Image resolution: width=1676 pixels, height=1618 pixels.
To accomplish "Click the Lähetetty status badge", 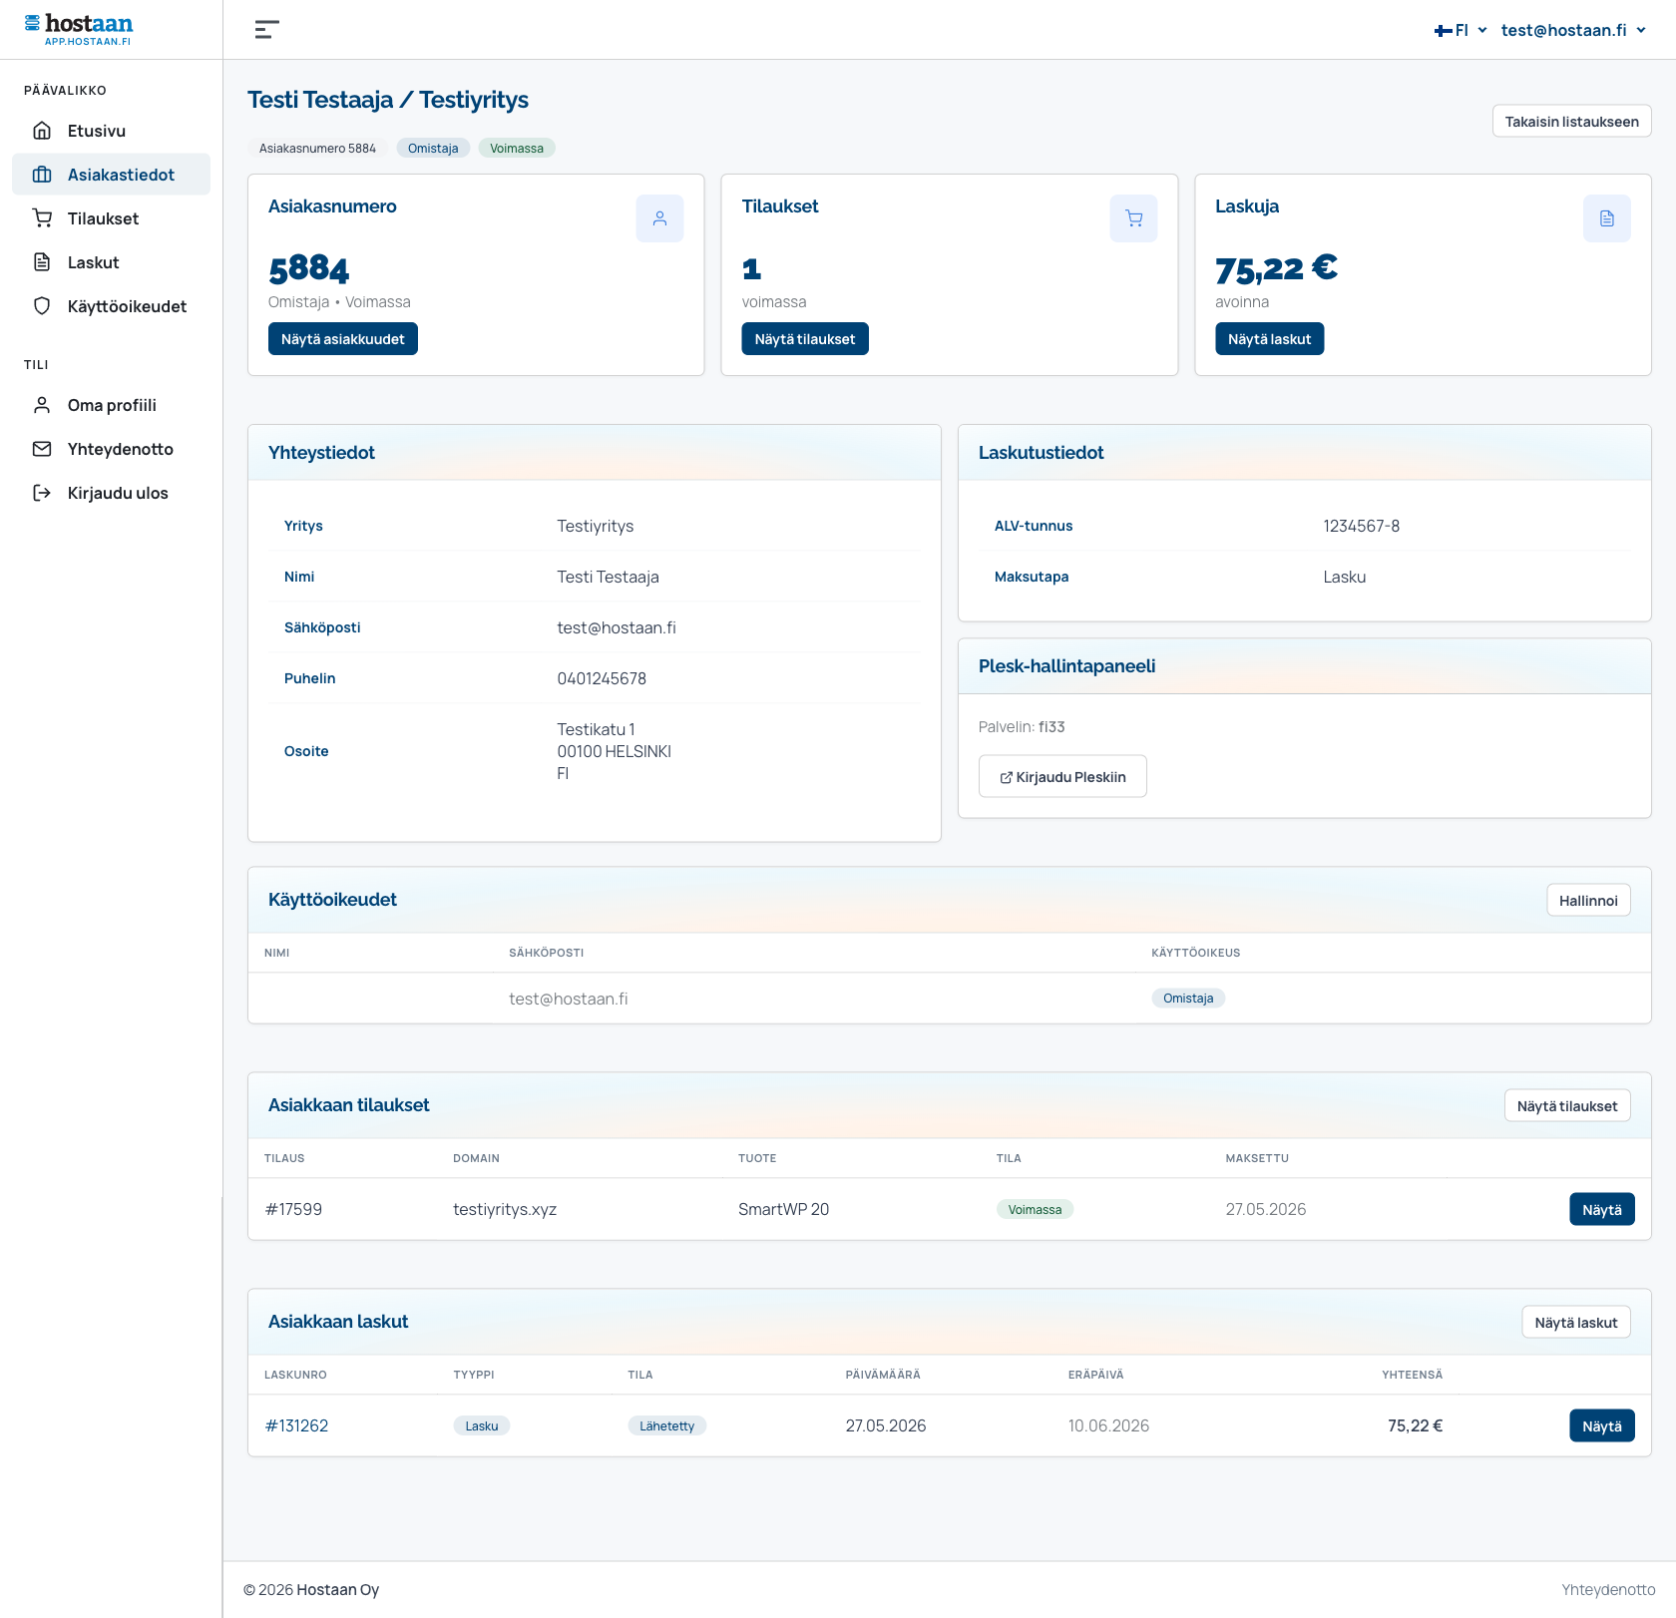I will coord(667,1426).
